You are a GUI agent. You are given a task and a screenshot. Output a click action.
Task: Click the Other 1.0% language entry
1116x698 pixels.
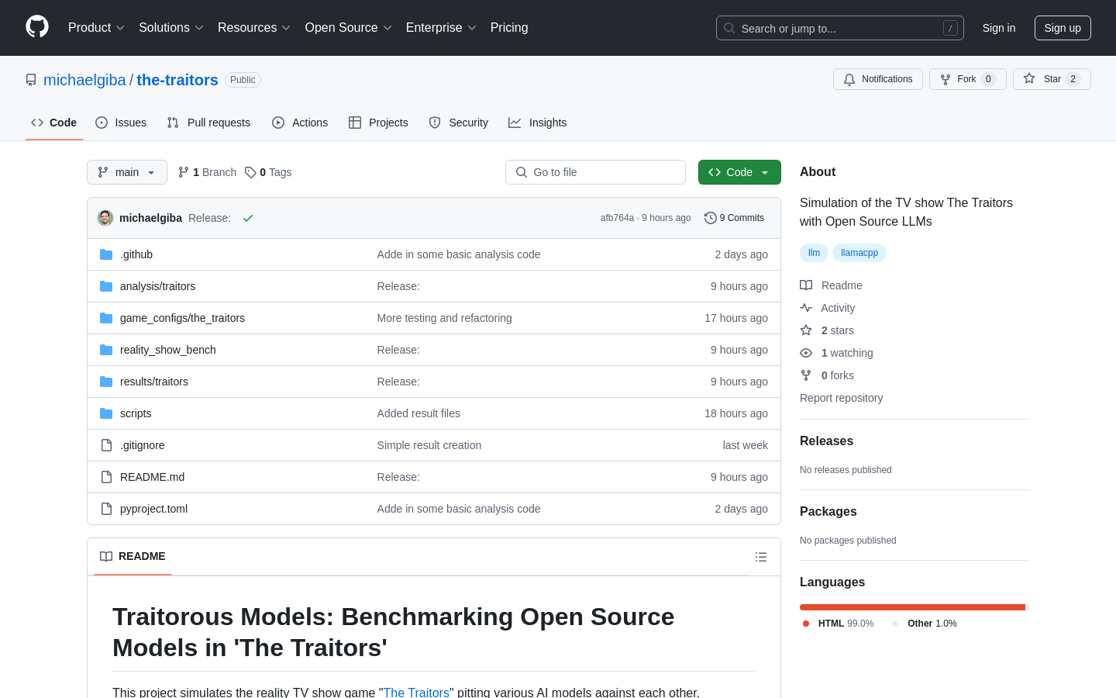(925, 624)
